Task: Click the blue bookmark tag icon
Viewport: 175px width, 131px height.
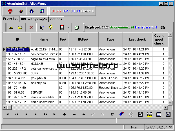Action: pyautogui.click(x=122, y=114)
